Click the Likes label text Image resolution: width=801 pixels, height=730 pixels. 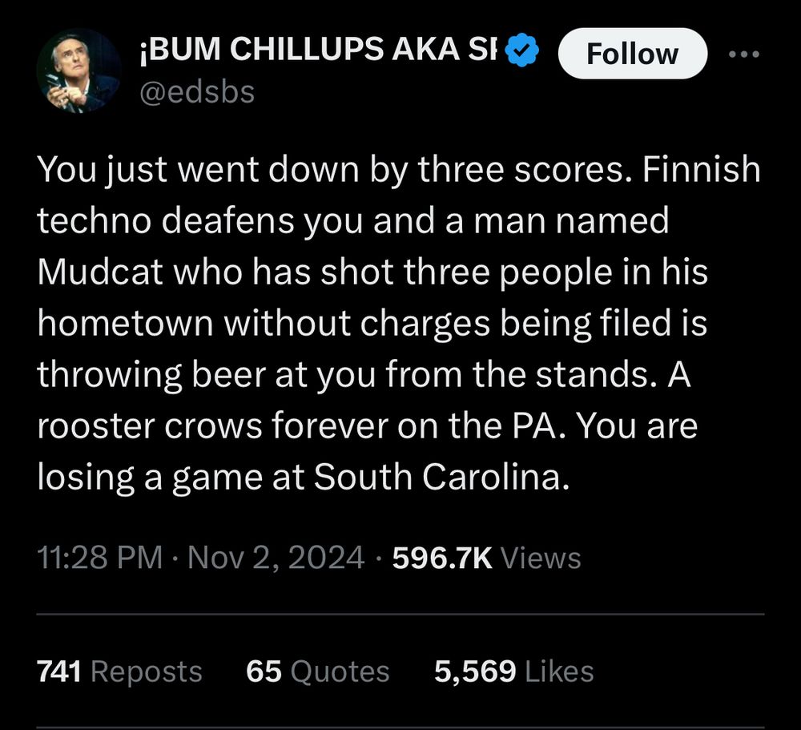[559, 672]
